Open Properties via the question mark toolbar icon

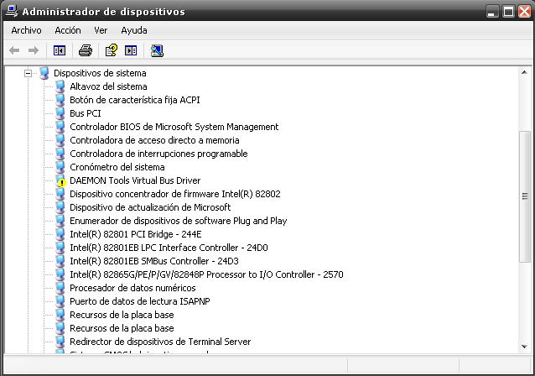[x=112, y=50]
